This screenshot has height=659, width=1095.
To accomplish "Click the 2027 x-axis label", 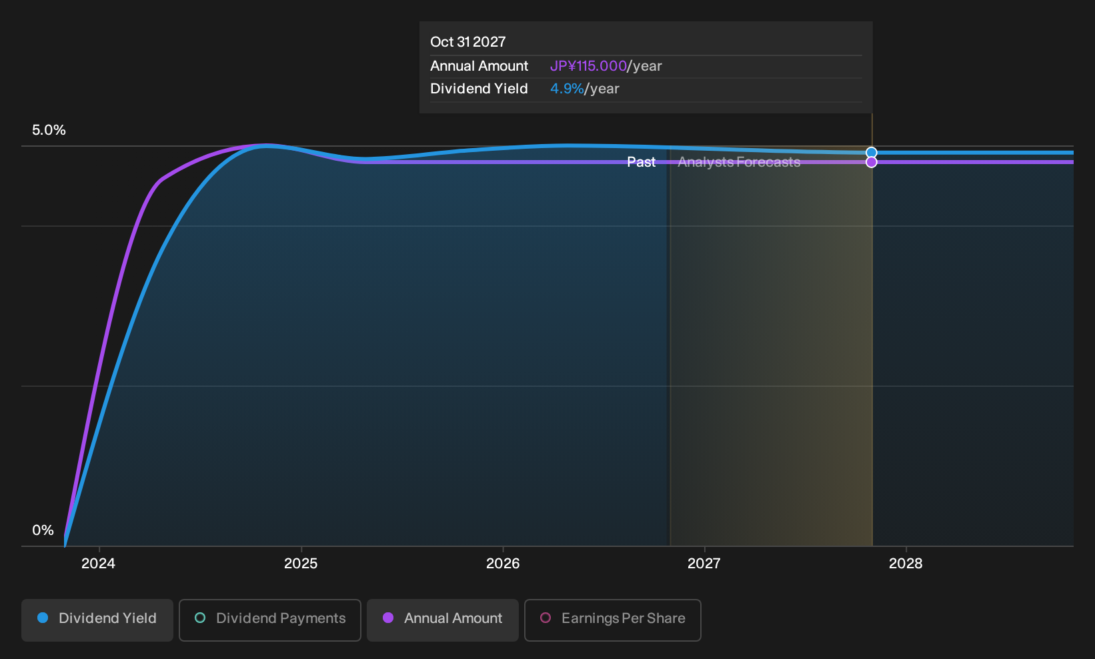I will pyautogui.click(x=704, y=564).
